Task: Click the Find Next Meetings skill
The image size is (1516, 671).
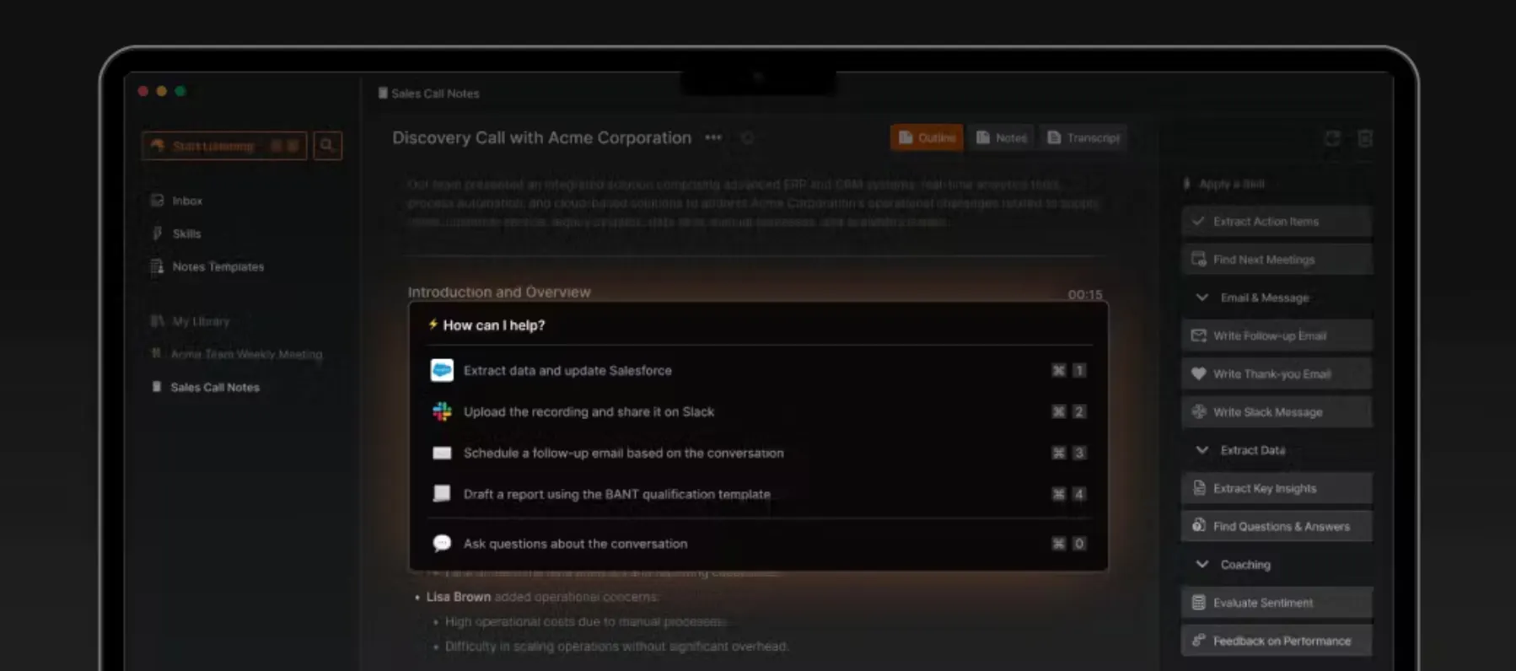Action: coord(1277,259)
